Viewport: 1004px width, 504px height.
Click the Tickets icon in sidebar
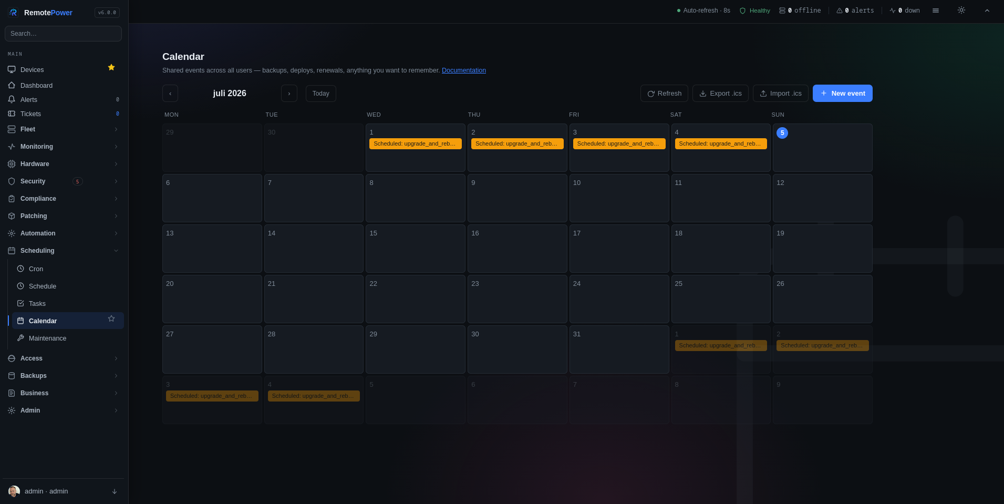[x=12, y=114]
